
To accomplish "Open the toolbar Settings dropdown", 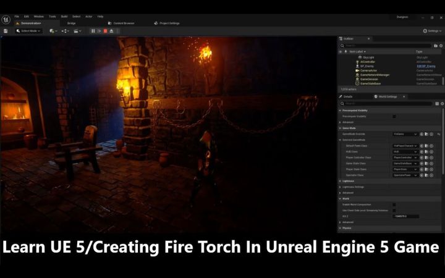I will tap(432, 31).
